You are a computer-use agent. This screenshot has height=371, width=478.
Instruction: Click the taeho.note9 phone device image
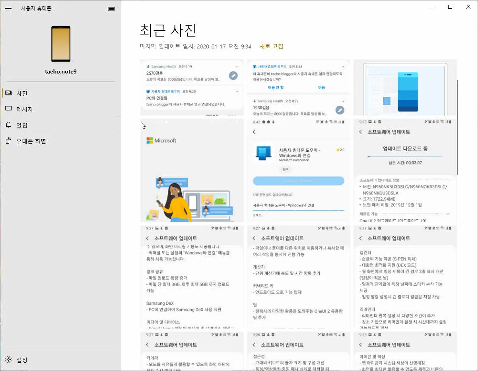60,44
